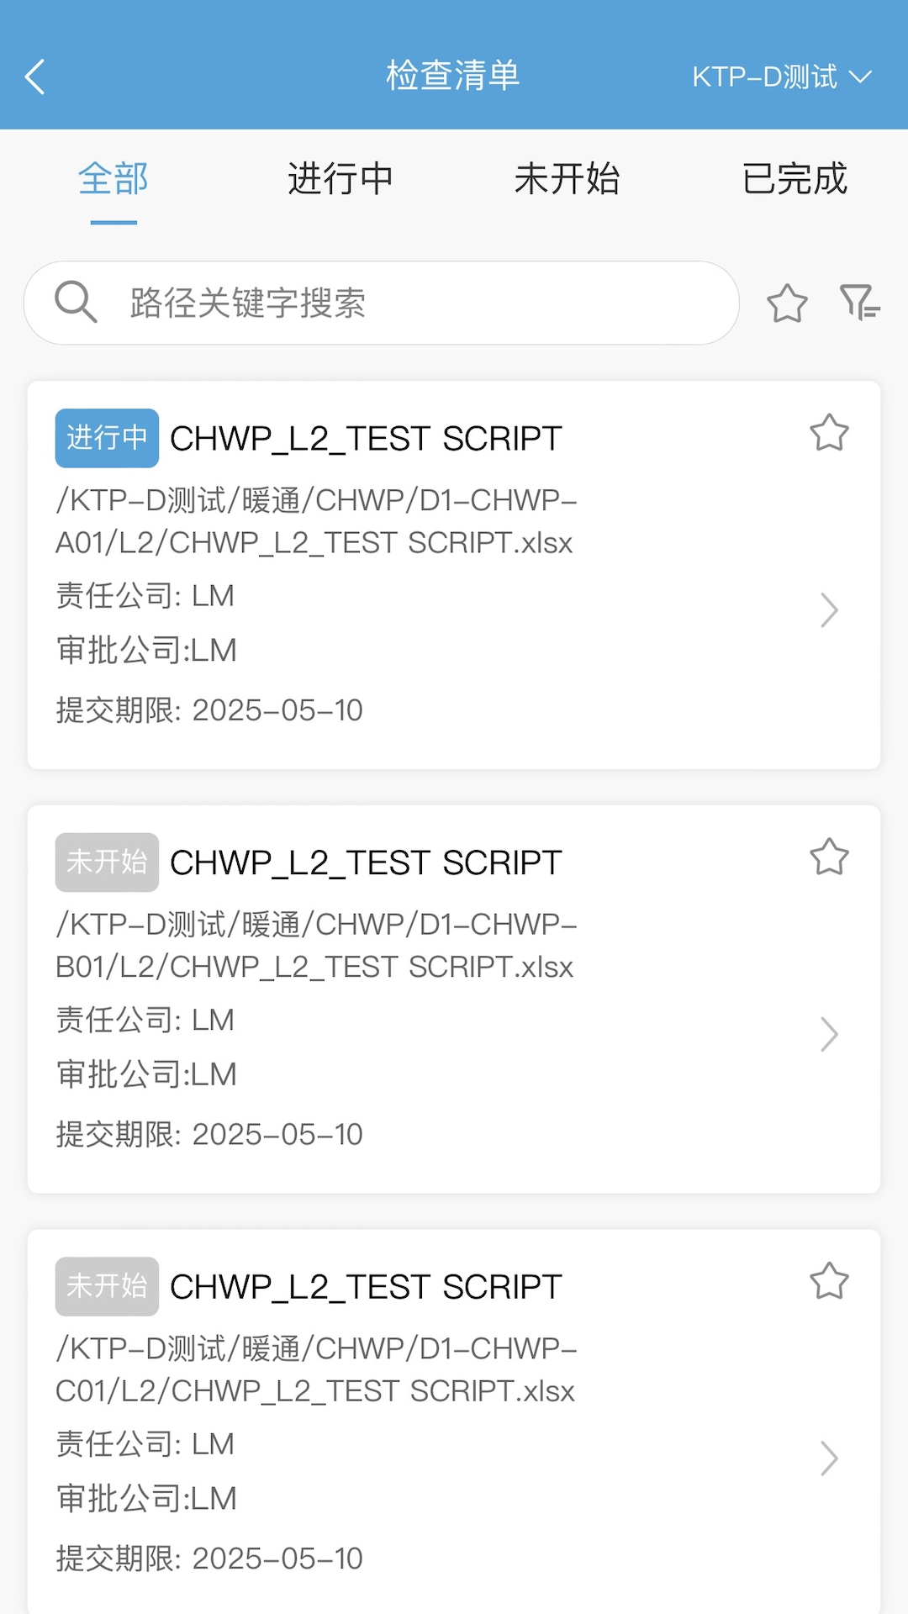
Task: Tap 未开始 badge on the C01 card
Action: click(107, 1286)
